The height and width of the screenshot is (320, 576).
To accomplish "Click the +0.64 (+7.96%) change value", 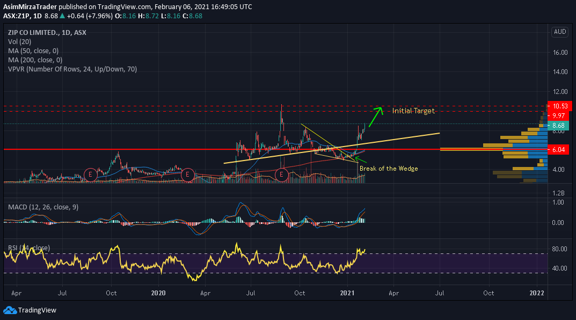I will pyautogui.click(x=90, y=16).
